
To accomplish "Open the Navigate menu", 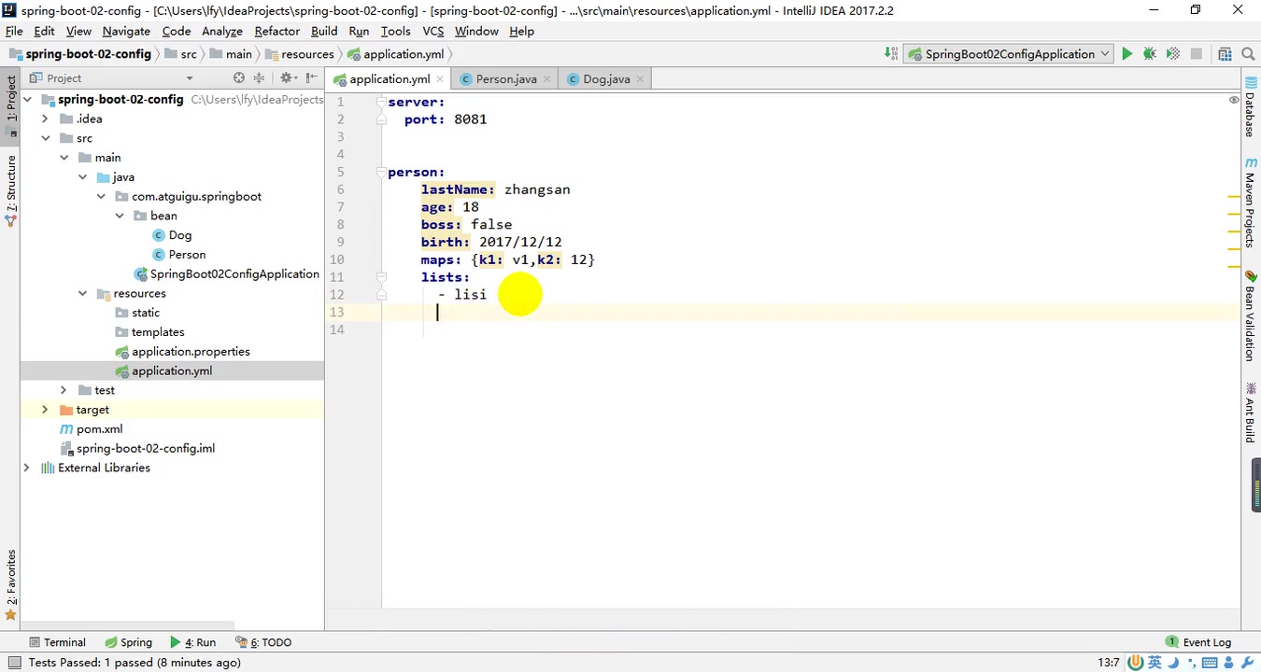I will point(126,31).
